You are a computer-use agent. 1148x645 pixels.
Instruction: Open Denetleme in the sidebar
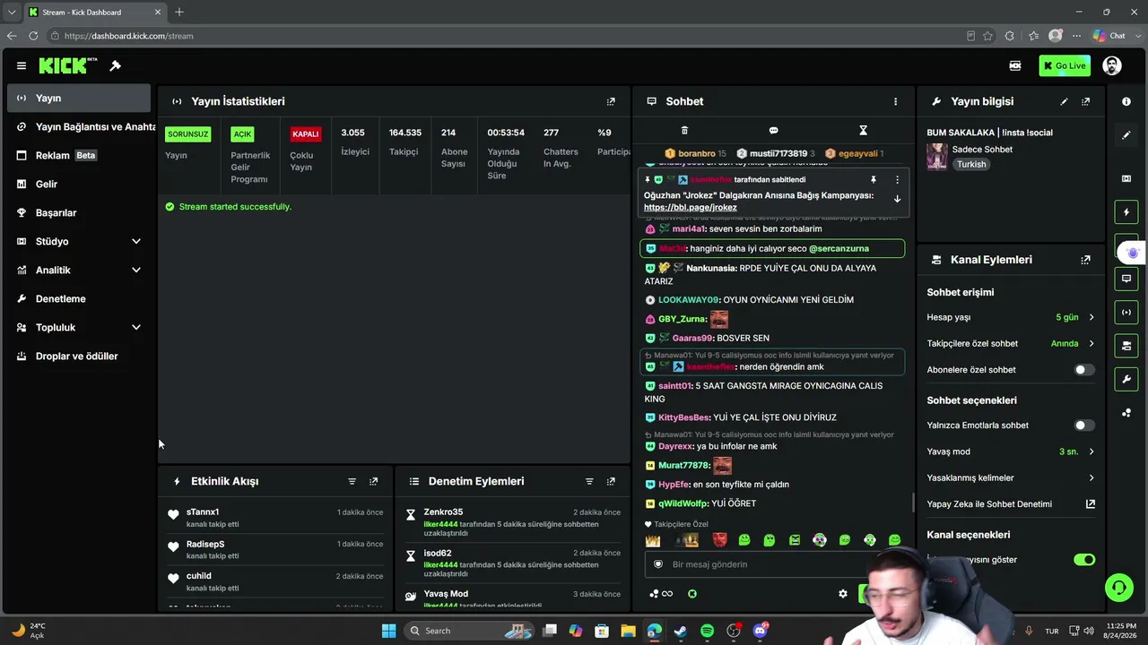[x=80, y=298]
